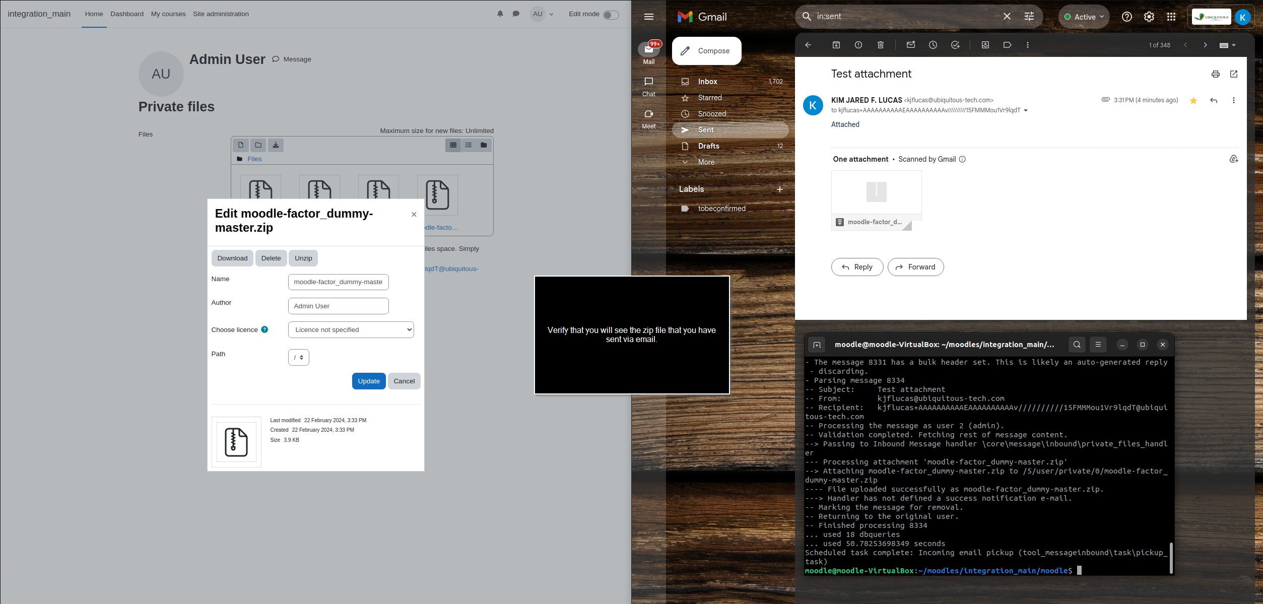Open the tobeconfirmed label
The height and width of the screenshot is (604, 1263).
coord(730,209)
